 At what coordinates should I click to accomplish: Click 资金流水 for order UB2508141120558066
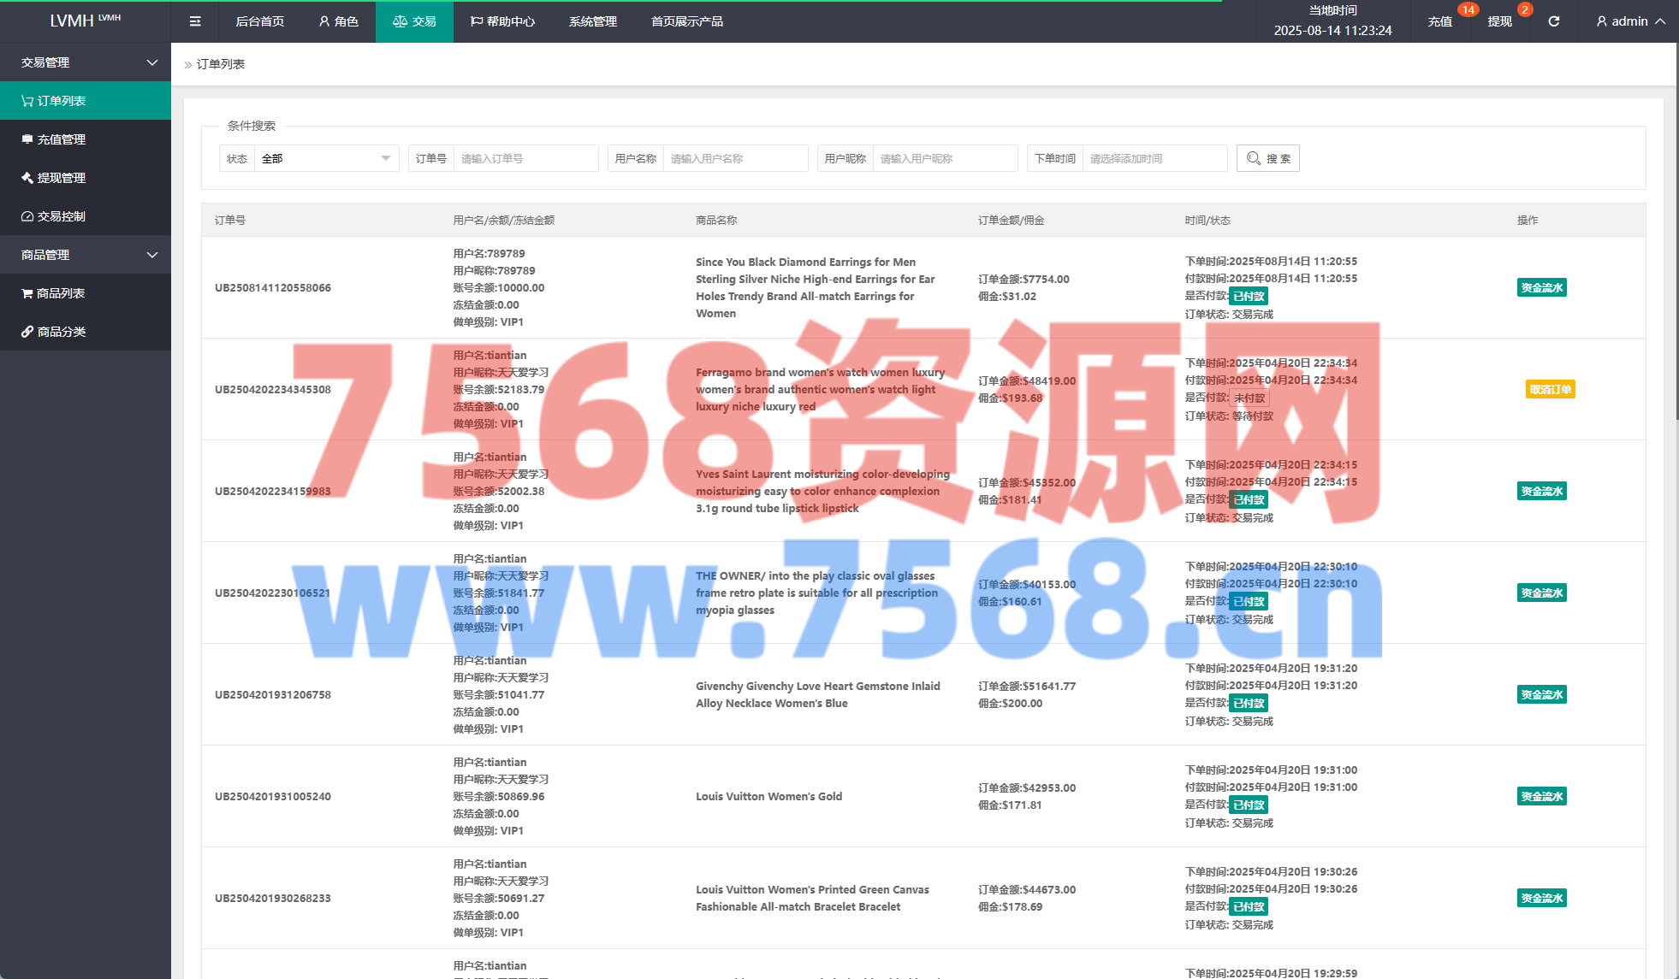point(1541,287)
